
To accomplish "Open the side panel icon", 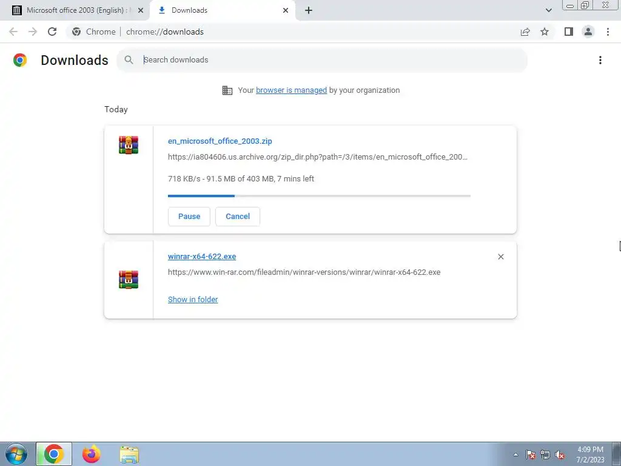I will (x=569, y=32).
